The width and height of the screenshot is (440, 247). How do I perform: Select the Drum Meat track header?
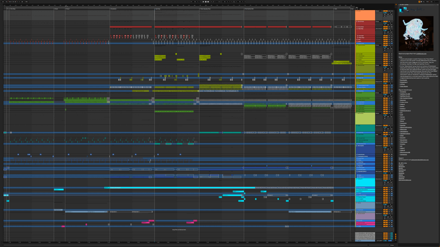(366, 27)
